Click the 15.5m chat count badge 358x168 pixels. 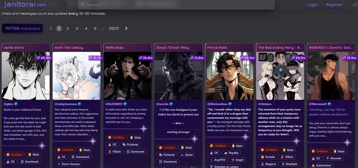coord(350,58)
